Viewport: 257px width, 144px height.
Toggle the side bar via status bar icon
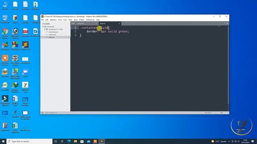pyautogui.click(x=43, y=113)
